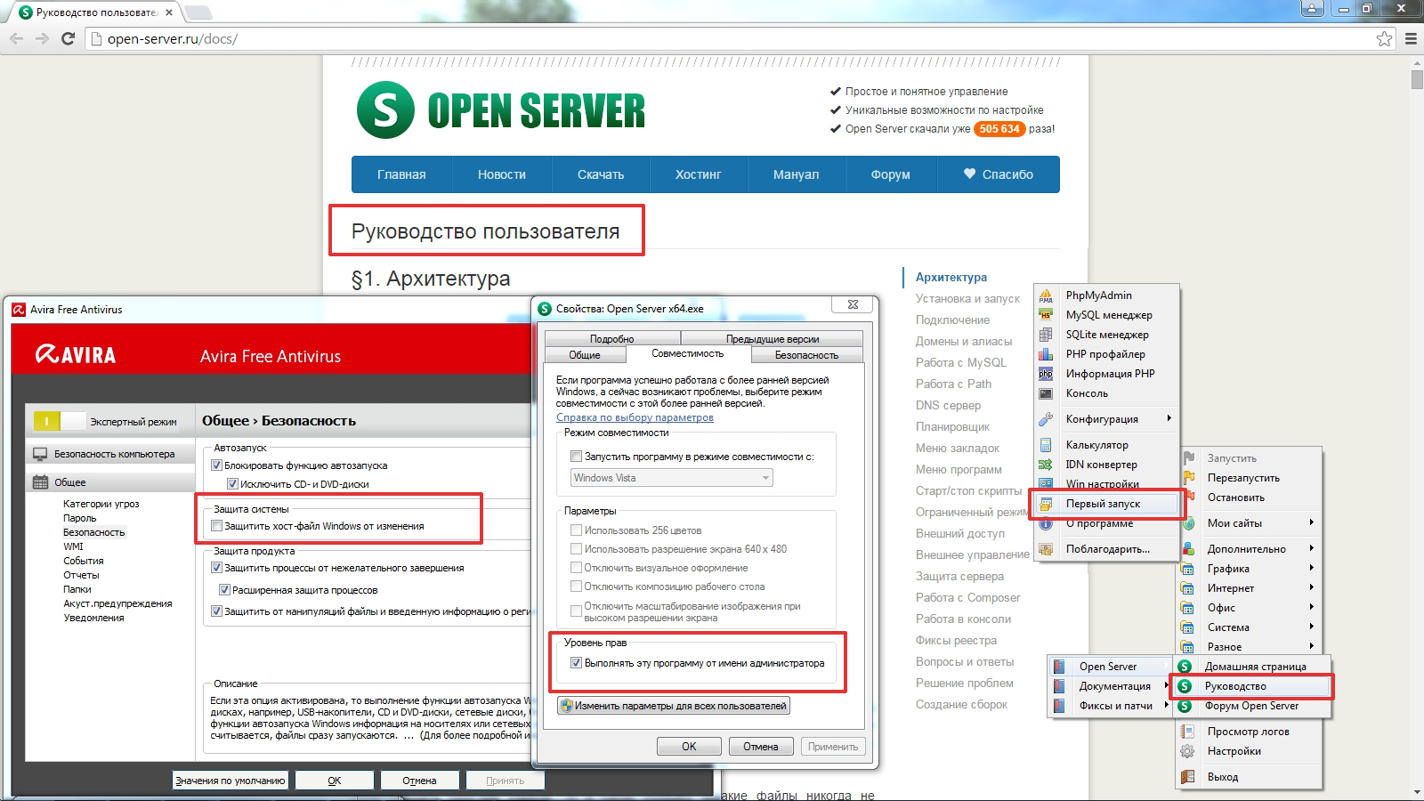Screen dimensions: 1424x801
Task: Select Первый запуск menu item
Action: pos(1103,504)
